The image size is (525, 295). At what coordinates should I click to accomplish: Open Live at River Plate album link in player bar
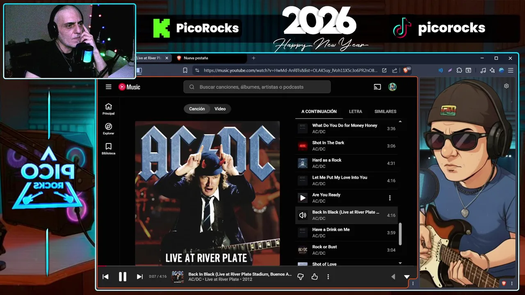pyautogui.click(x=222, y=279)
